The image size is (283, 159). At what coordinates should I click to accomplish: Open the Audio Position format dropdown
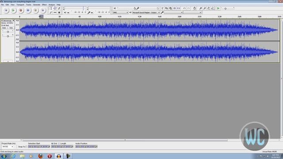[96, 147]
